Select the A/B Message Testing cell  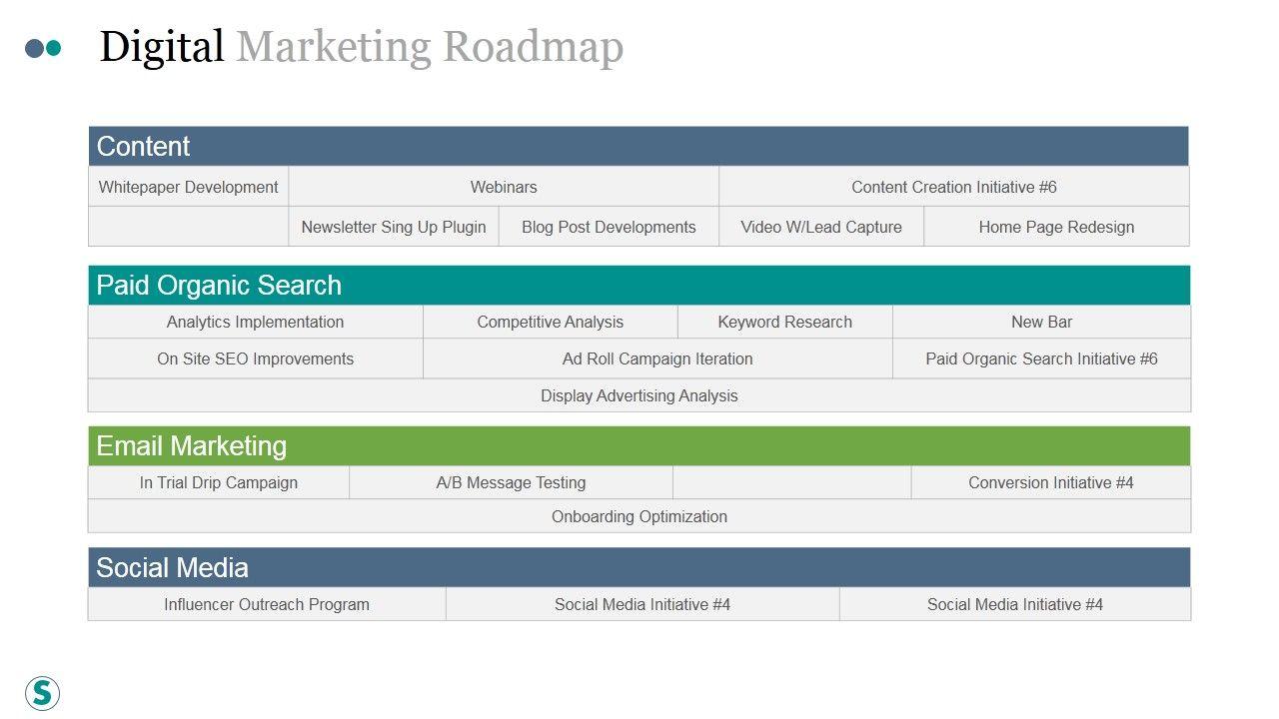511,482
